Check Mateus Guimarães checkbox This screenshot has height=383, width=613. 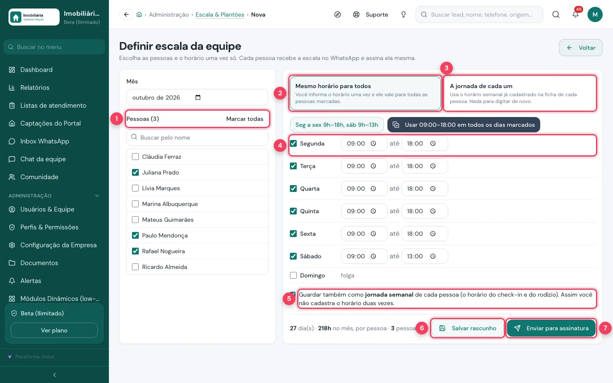click(135, 220)
